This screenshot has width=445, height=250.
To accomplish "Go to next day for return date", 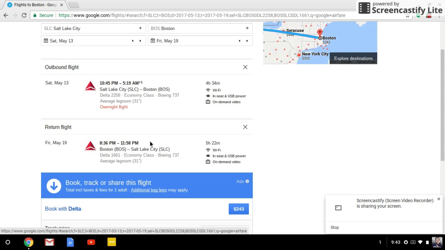I will click(x=247, y=41).
